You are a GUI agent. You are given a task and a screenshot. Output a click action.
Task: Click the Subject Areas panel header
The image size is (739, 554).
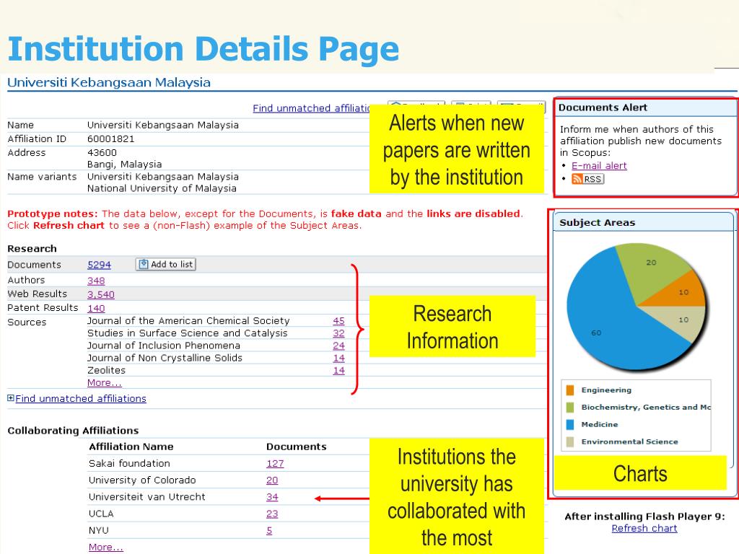tap(644, 222)
